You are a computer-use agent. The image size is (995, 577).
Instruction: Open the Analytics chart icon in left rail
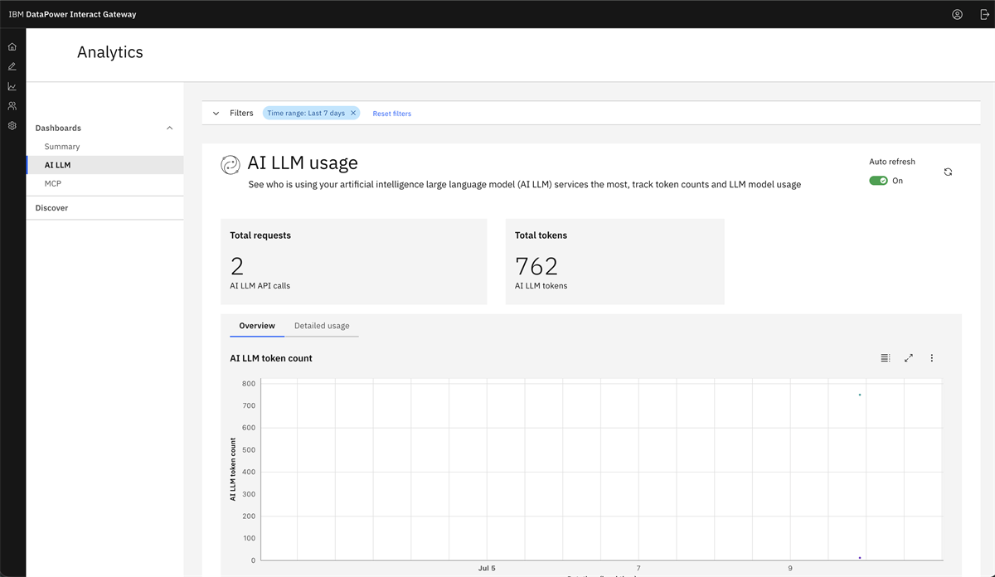(12, 86)
